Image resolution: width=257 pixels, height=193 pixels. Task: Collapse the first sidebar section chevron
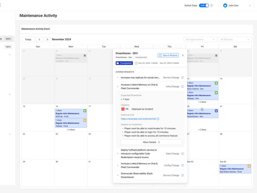[10, 55]
